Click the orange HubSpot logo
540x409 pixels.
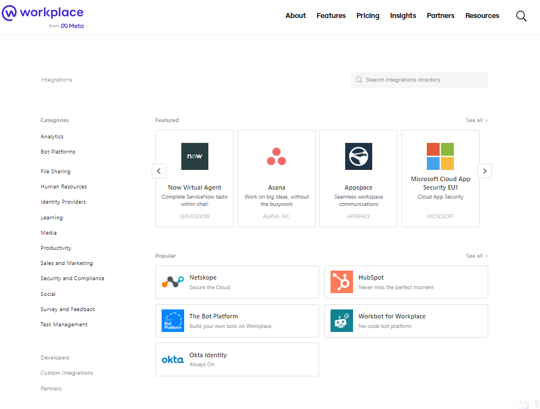tap(342, 282)
